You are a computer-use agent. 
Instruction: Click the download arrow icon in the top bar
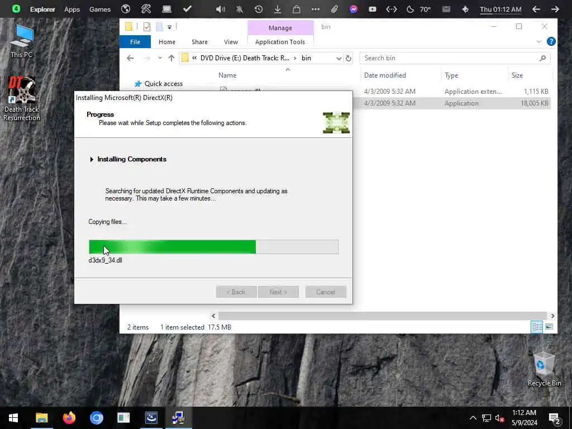tap(278, 9)
